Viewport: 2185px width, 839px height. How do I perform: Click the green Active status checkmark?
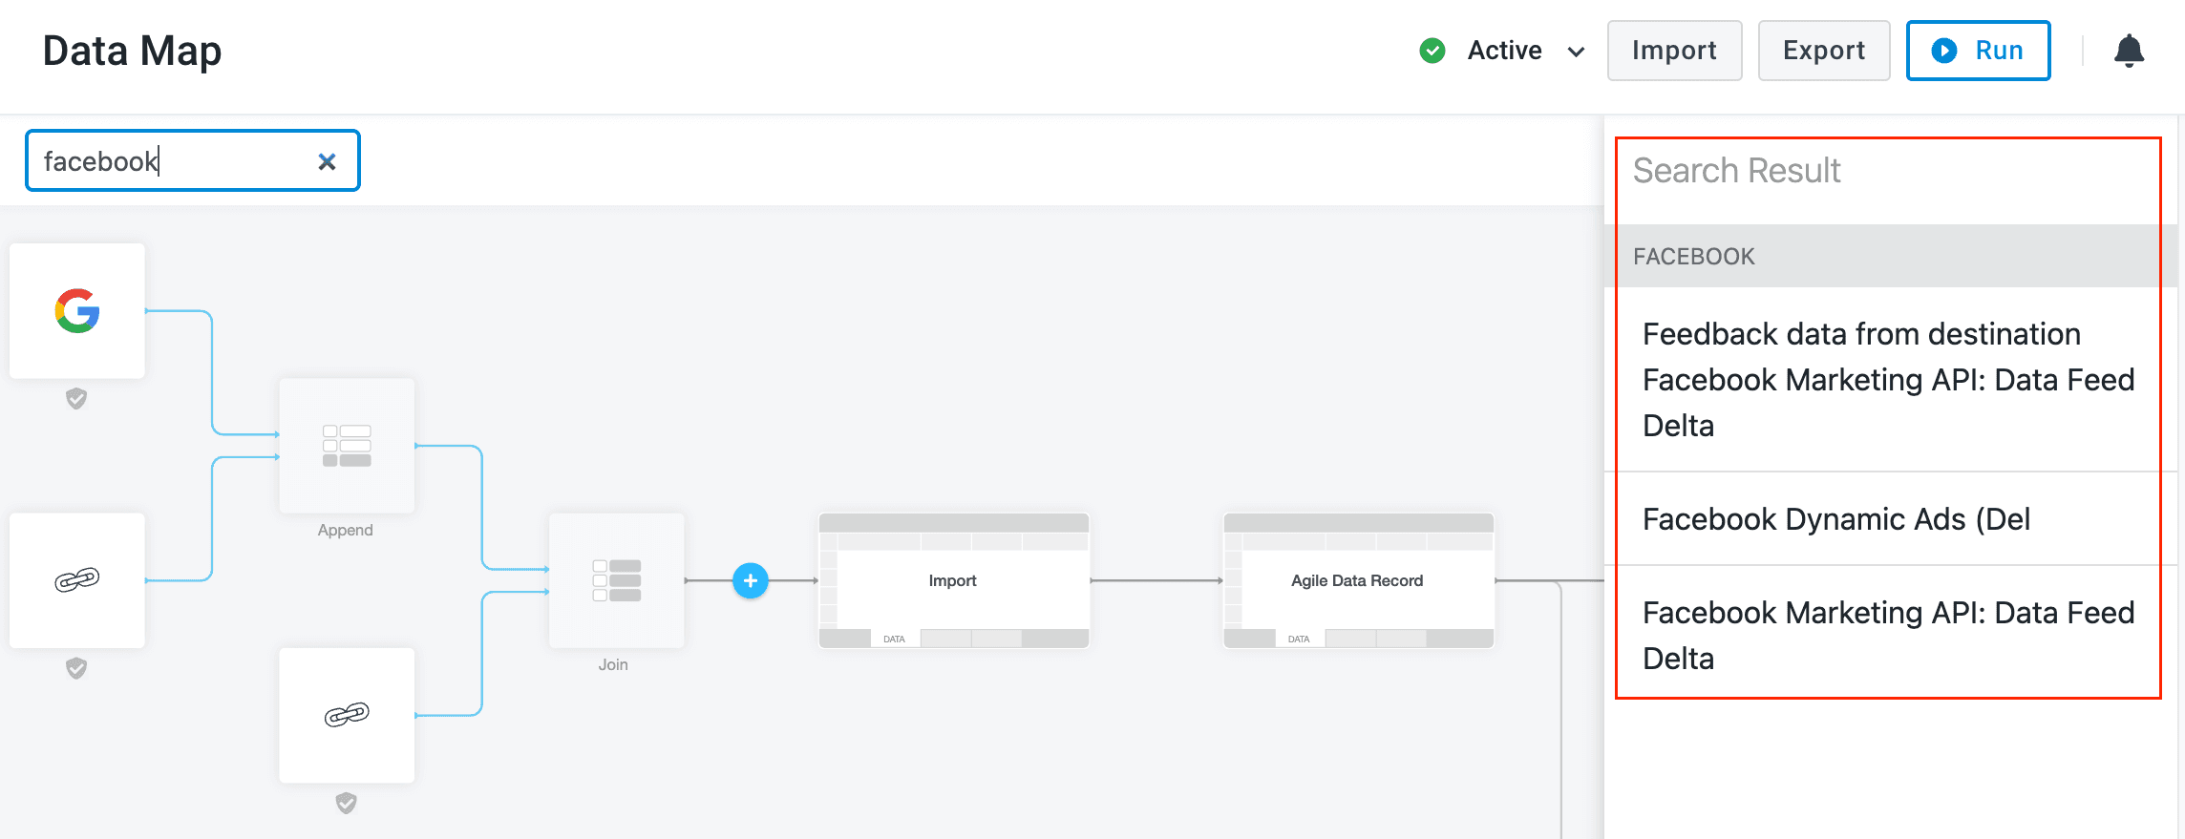click(x=1432, y=51)
